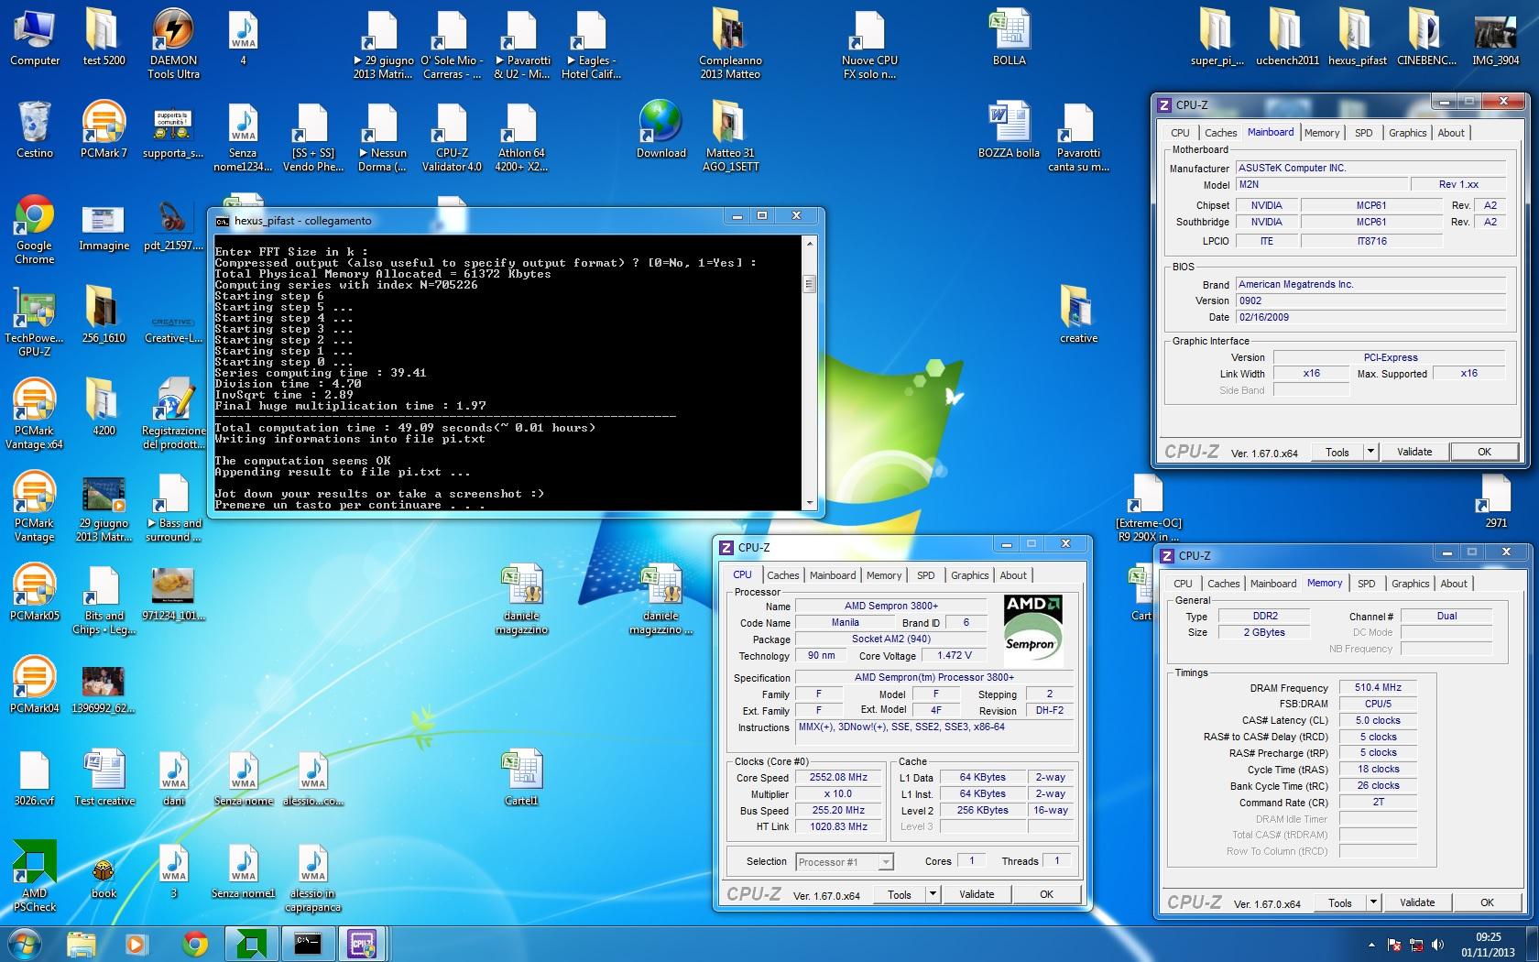Click the BIOS Date value 02/16/2009
The height and width of the screenshot is (962, 1539).
(1370, 317)
